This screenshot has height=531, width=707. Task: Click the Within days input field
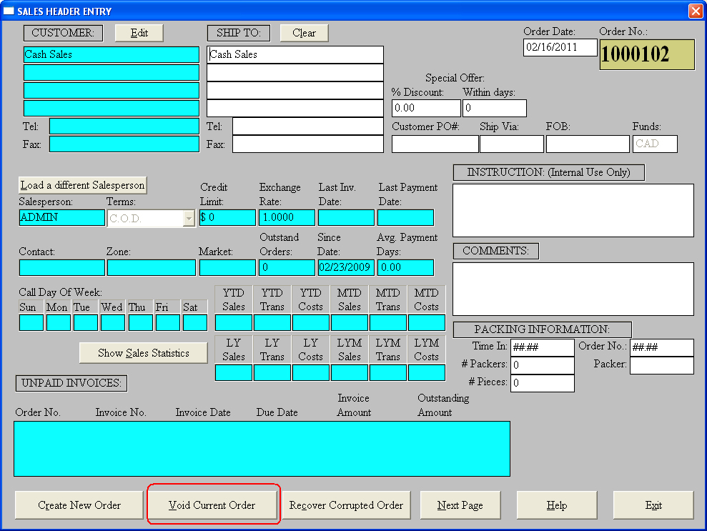click(494, 109)
